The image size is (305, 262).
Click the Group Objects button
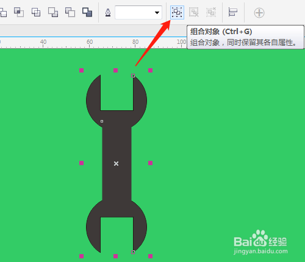(x=177, y=12)
